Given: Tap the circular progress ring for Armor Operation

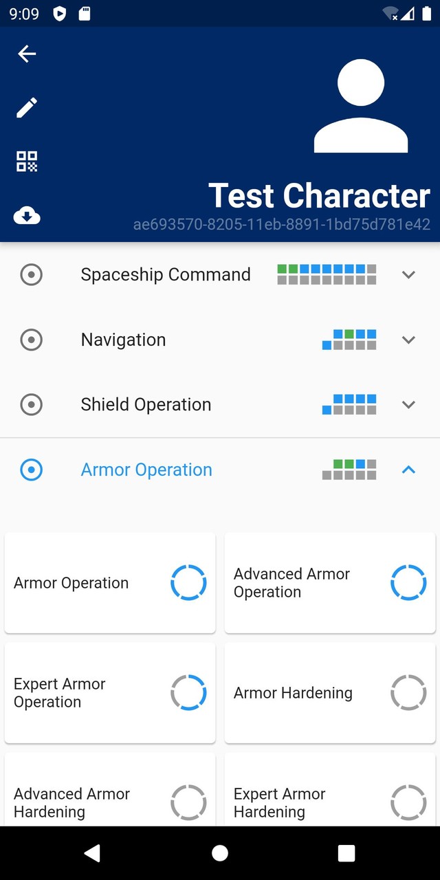Looking at the screenshot, I should [188, 582].
